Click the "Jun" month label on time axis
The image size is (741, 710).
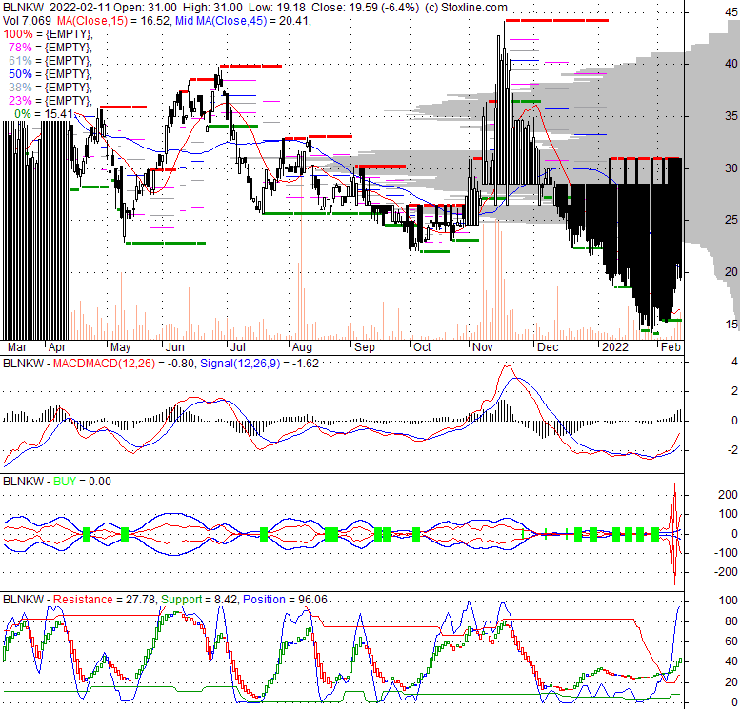[175, 347]
